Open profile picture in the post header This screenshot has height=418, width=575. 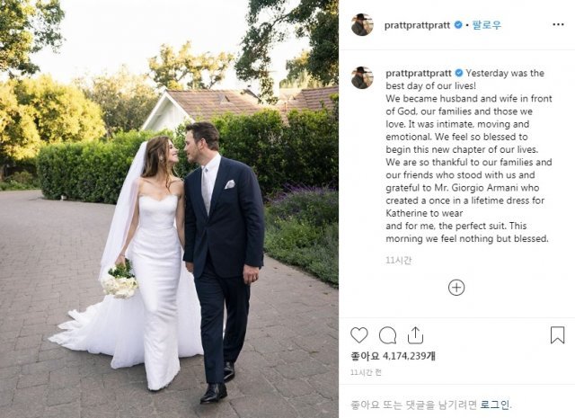point(362,25)
